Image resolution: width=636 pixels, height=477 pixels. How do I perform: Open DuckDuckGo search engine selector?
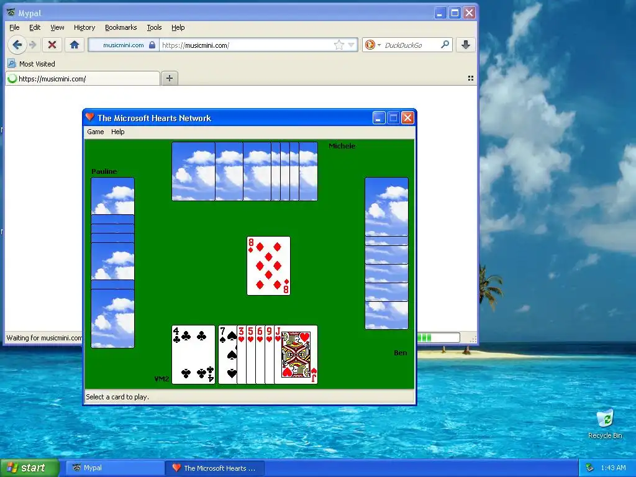[373, 45]
